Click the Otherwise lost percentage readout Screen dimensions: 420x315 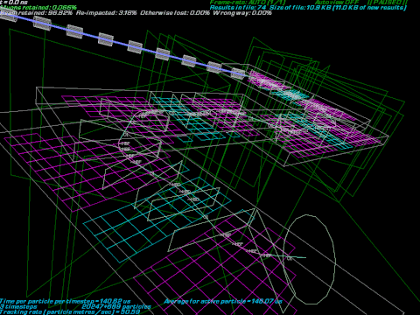pos(175,13)
